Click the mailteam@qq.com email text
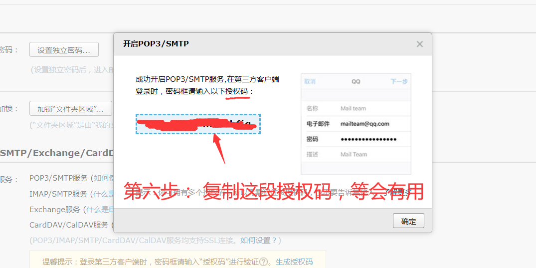 (x=365, y=124)
